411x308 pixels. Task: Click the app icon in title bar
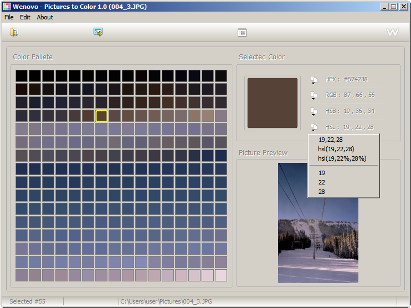click(x=7, y=7)
